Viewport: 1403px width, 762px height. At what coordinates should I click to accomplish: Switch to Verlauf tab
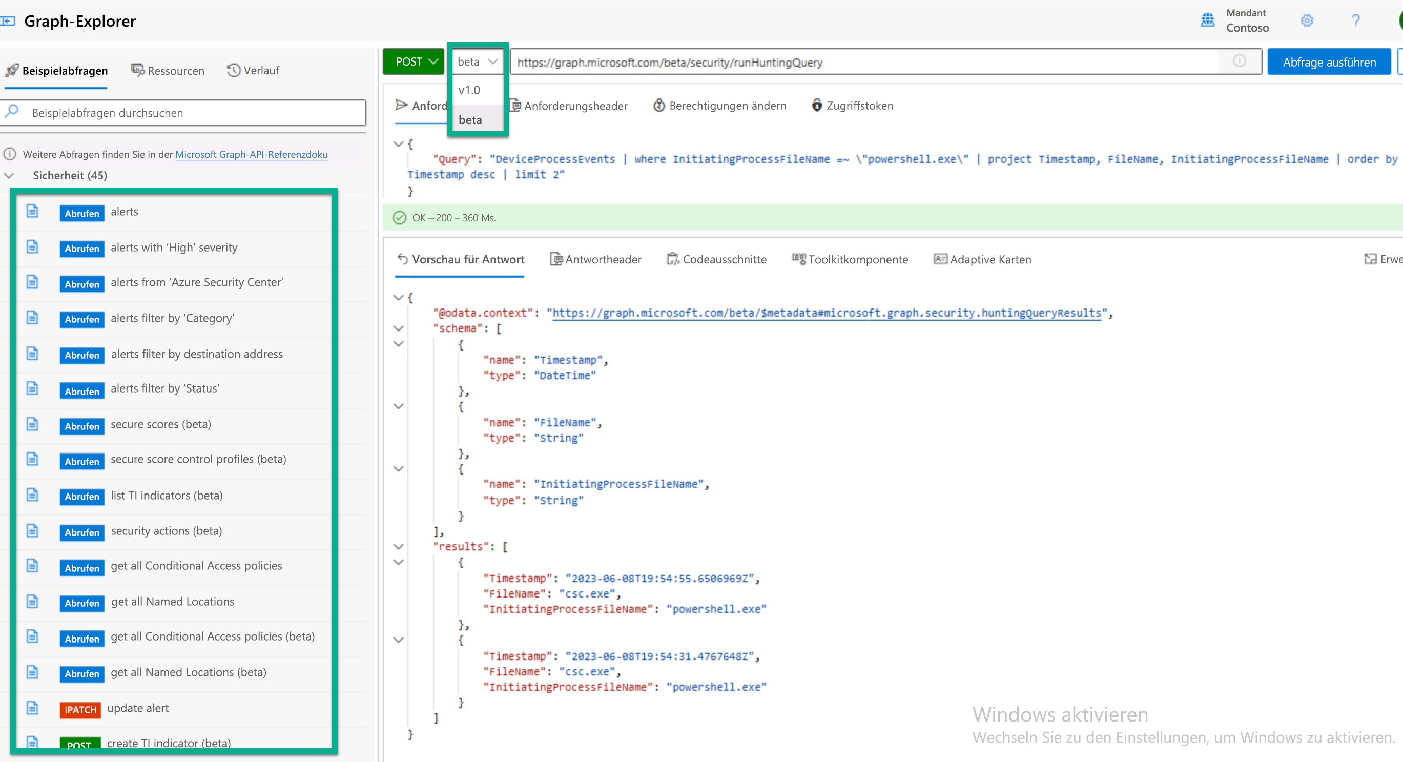click(253, 70)
